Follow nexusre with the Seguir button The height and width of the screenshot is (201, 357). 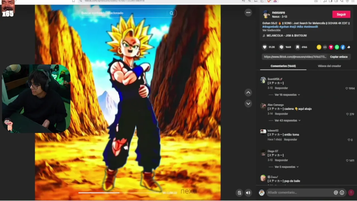pyautogui.click(x=341, y=14)
